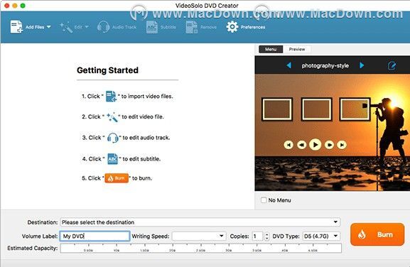Click the Copies stepper arrows
The height and width of the screenshot is (267, 410).
[x=266, y=236]
